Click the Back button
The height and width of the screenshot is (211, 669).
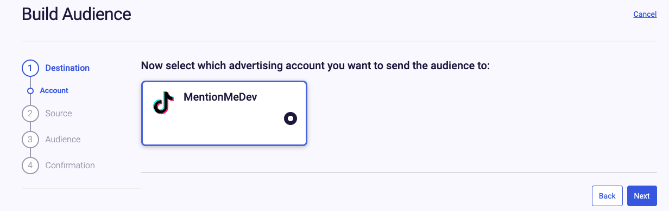coord(607,196)
